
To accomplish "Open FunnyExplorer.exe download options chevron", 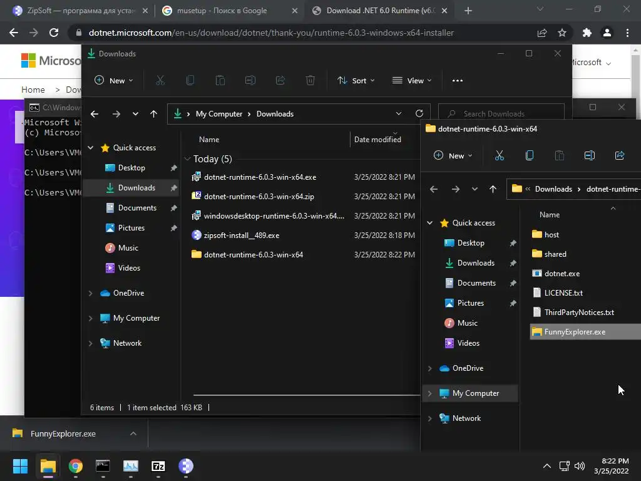I will click(133, 433).
